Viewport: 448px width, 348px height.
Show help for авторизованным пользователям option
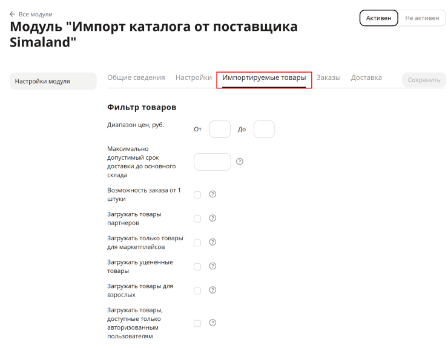pyautogui.click(x=212, y=323)
